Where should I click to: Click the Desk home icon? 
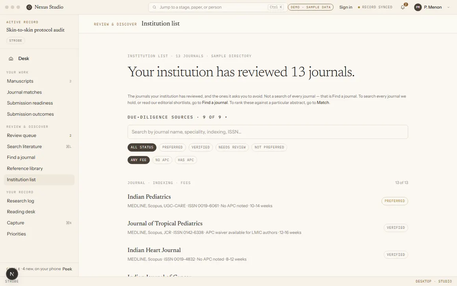click(11, 59)
